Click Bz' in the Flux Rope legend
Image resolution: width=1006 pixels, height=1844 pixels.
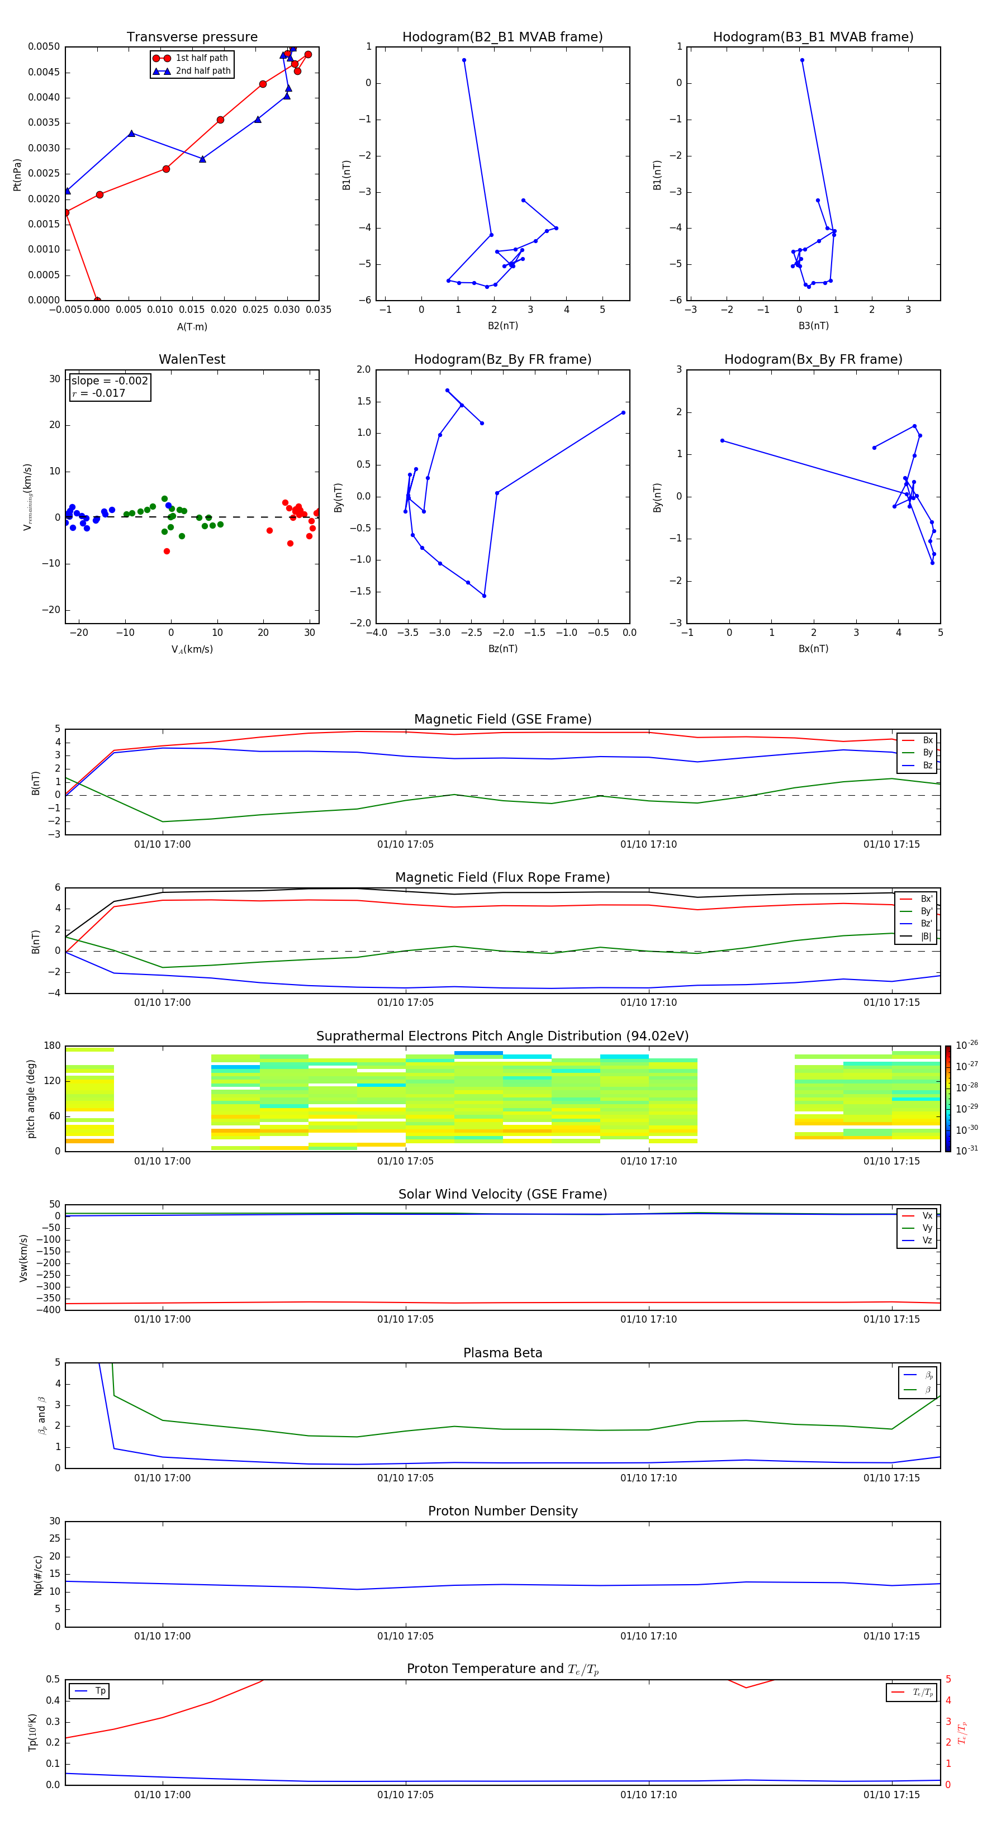point(917,924)
